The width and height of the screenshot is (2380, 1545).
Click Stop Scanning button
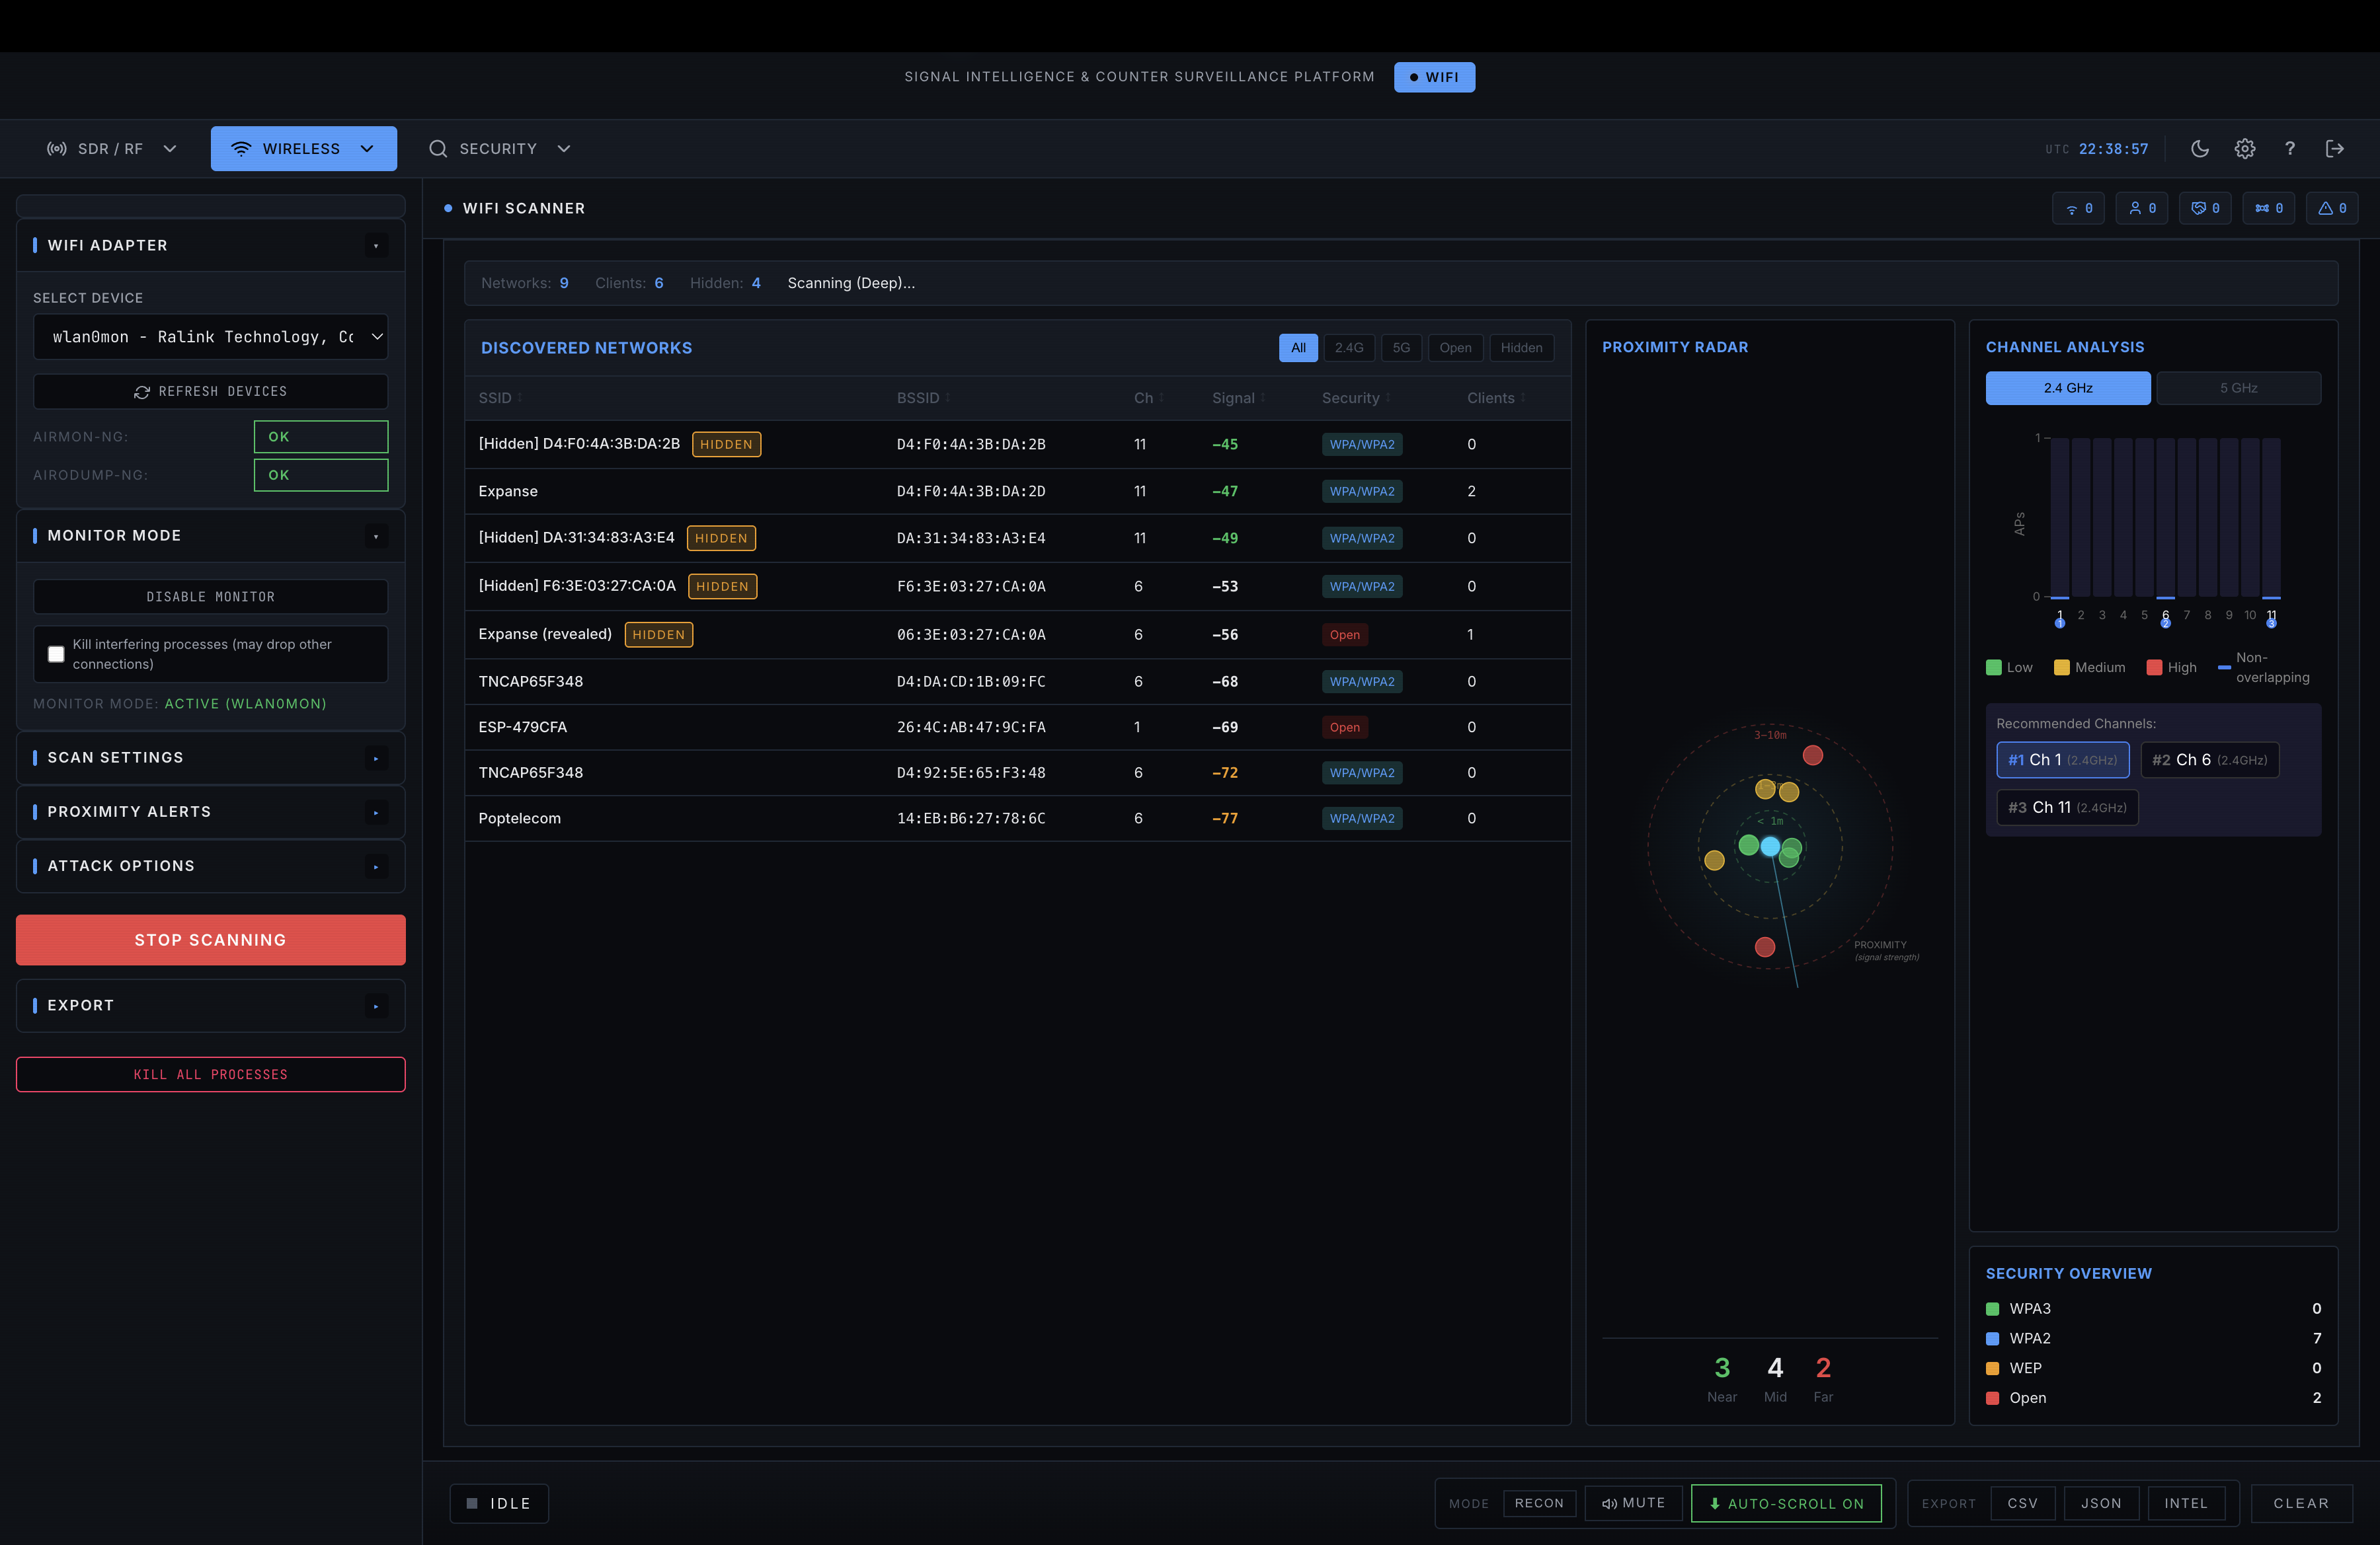tap(210, 940)
